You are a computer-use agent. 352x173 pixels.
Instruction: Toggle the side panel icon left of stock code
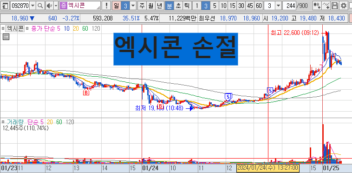point(6,6)
